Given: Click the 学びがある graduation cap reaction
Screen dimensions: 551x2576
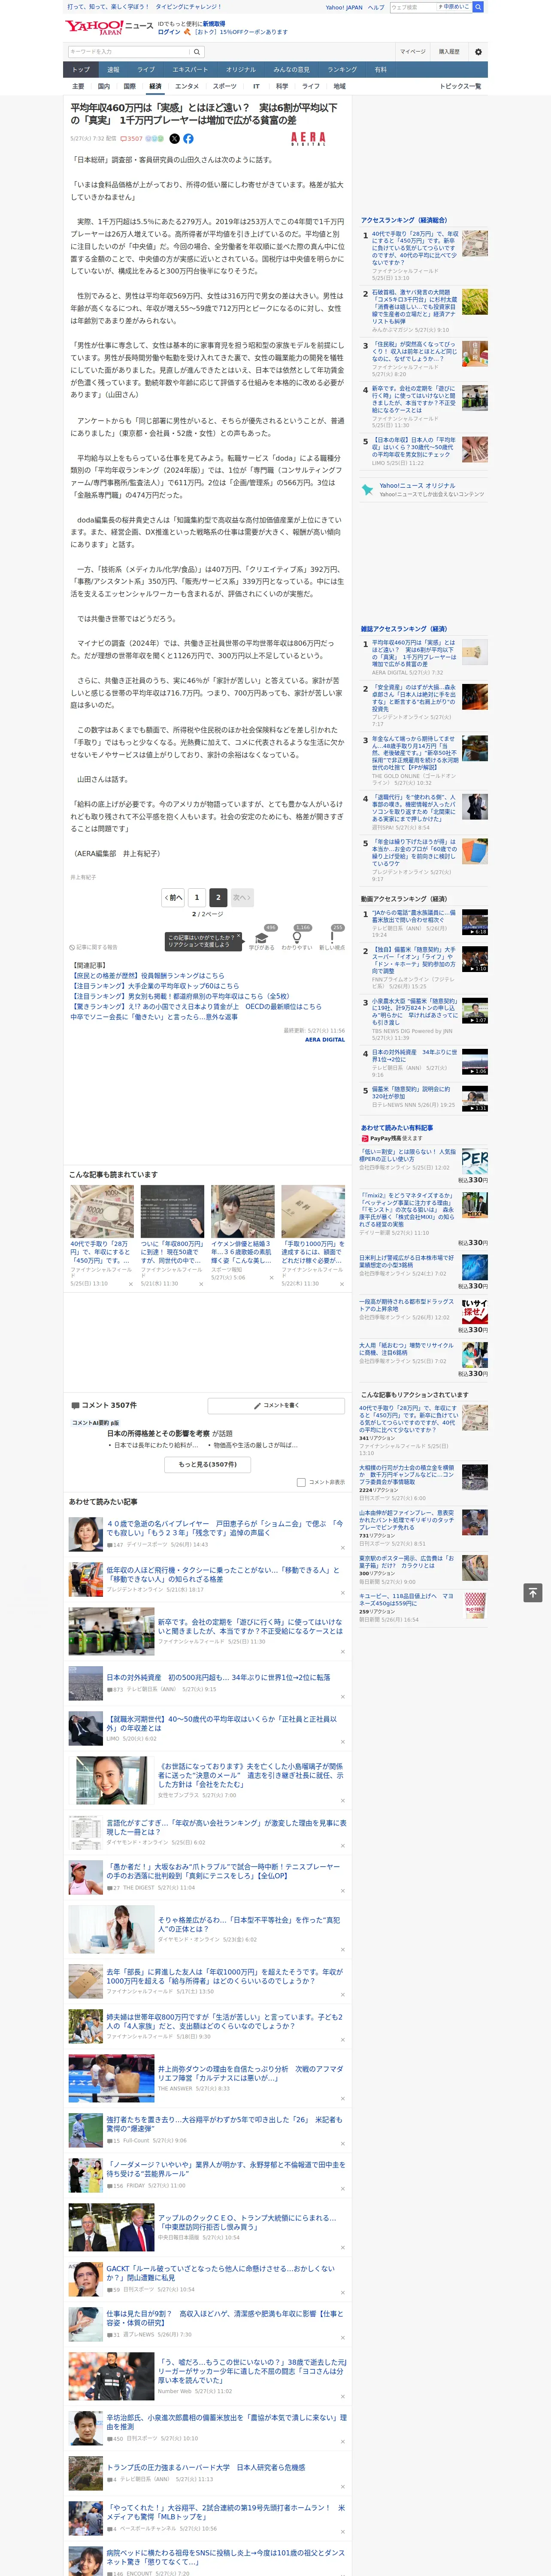Looking at the screenshot, I should click(x=262, y=938).
